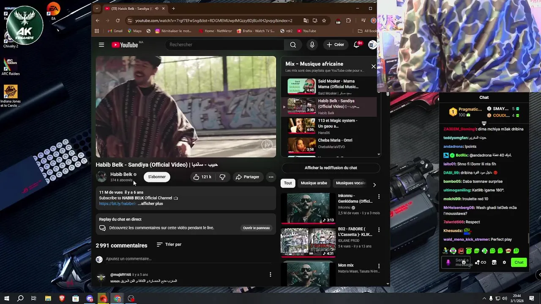Image resolution: width=541 pixels, height=304 pixels.
Task: Open the chat settings gear icon
Action: tap(504, 262)
